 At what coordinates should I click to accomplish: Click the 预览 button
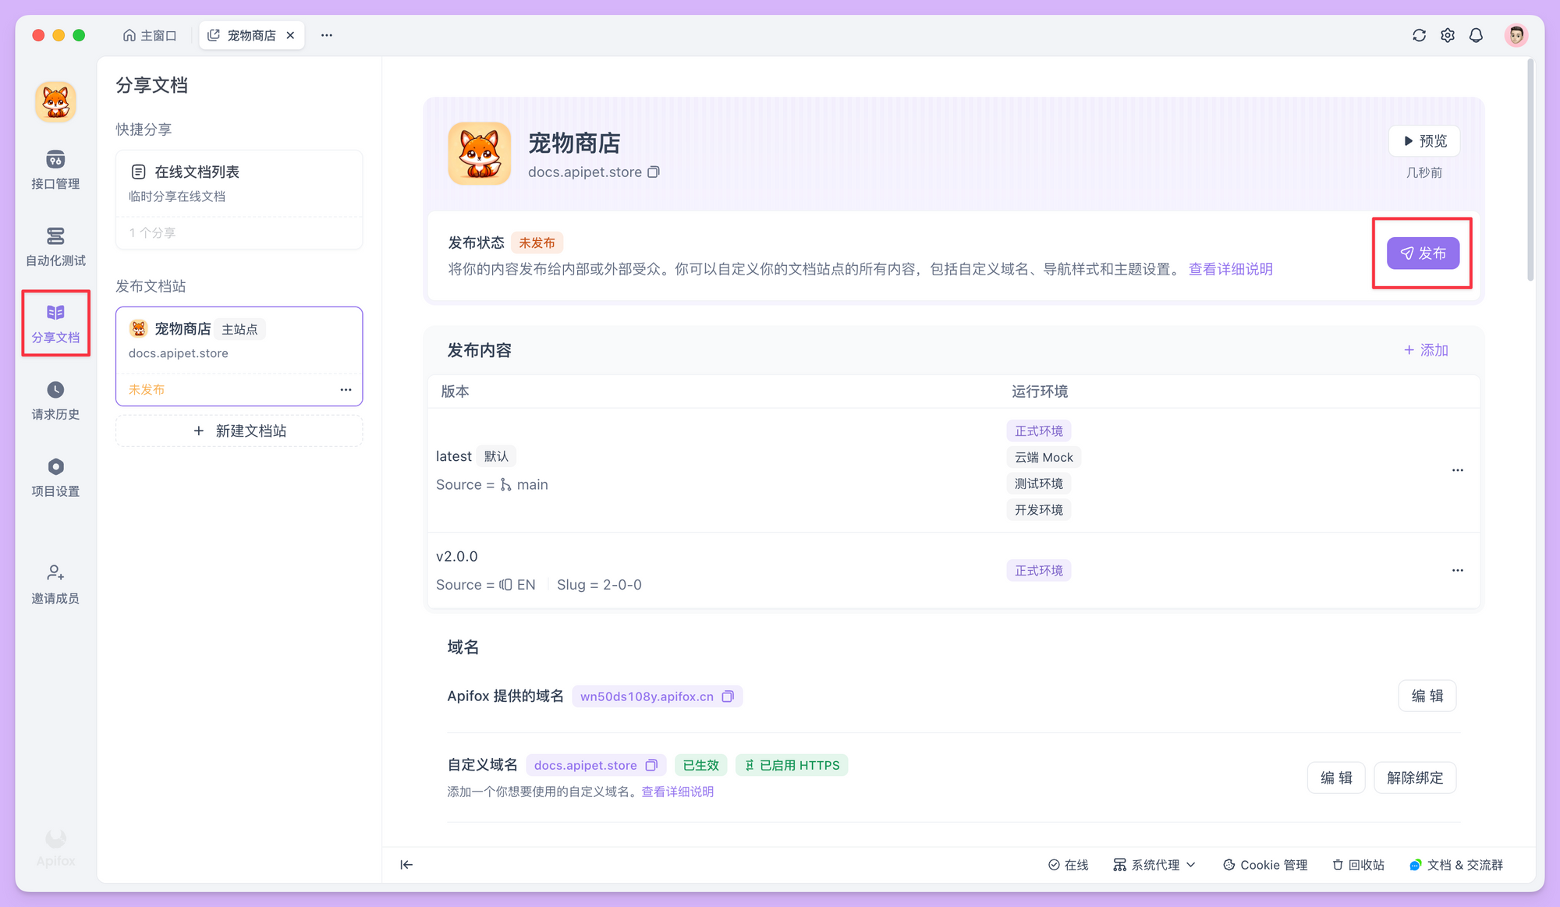click(x=1424, y=141)
